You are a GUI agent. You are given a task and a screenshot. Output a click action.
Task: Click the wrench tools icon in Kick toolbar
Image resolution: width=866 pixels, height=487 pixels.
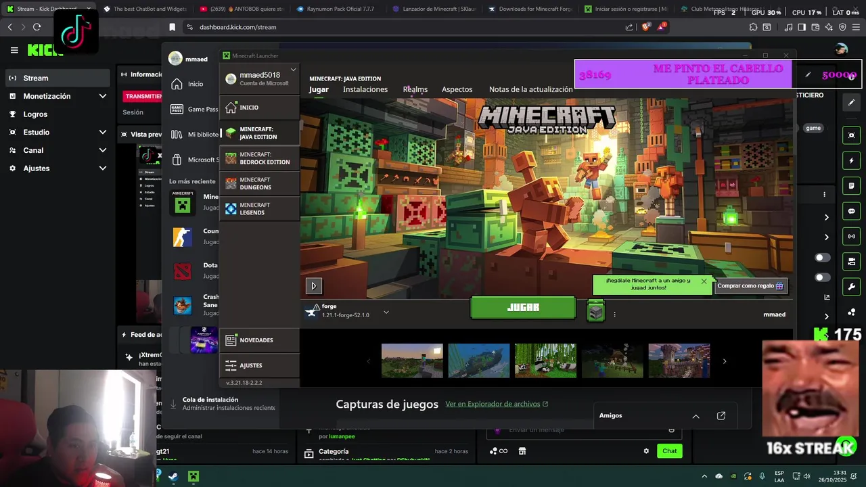tap(851, 287)
